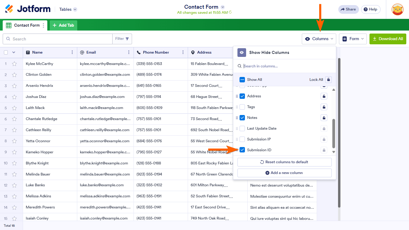
Task: Click the lock icon beside Address column
Action: [324, 96]
